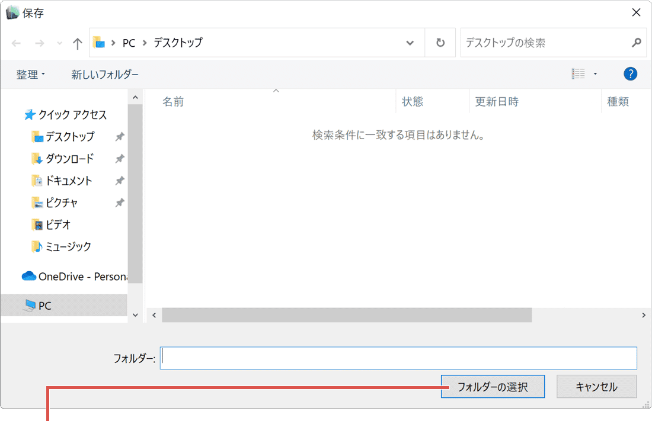
Task: Click inside the フォルダー name field
Action: coord(398,358)
